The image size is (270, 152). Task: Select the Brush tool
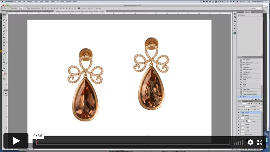pos(4,34)
